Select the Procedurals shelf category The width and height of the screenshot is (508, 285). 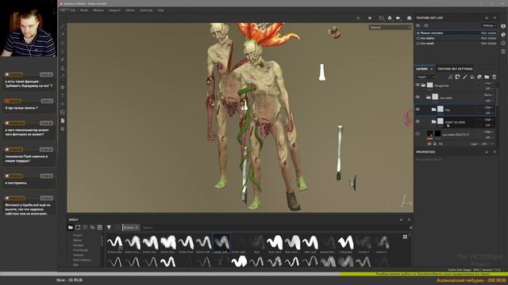[x=80, y=250]
